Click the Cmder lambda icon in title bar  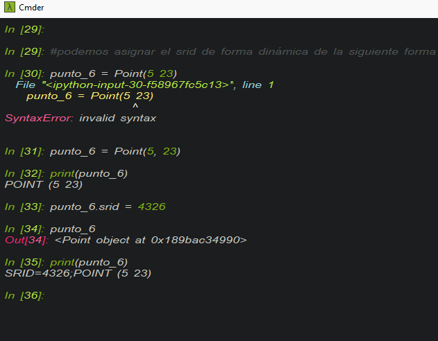coord(10,7)
